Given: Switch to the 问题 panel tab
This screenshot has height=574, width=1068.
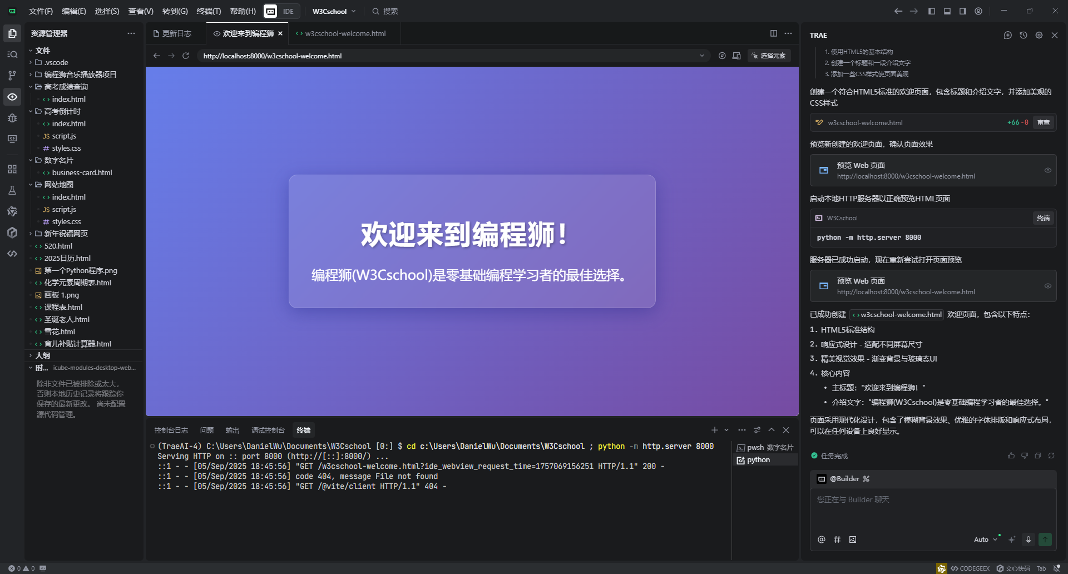Looking at the screenshot, I should pos(207,430).
